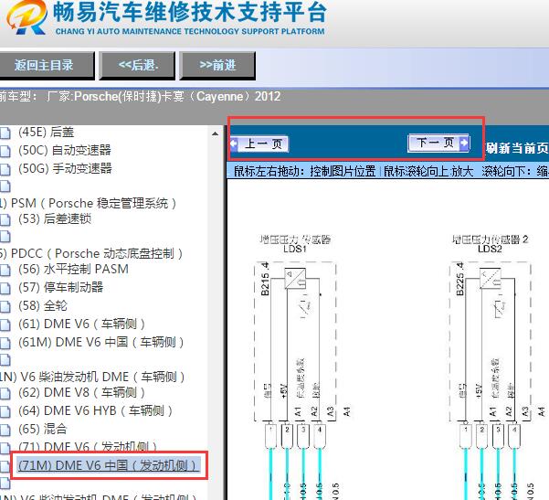
Task: Open (50C) 自动变速器 entry
Action: (x=65, y=150)
